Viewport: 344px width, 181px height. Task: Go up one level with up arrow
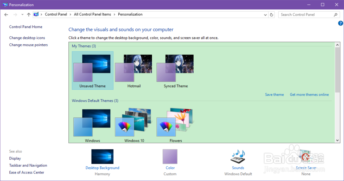29,15
